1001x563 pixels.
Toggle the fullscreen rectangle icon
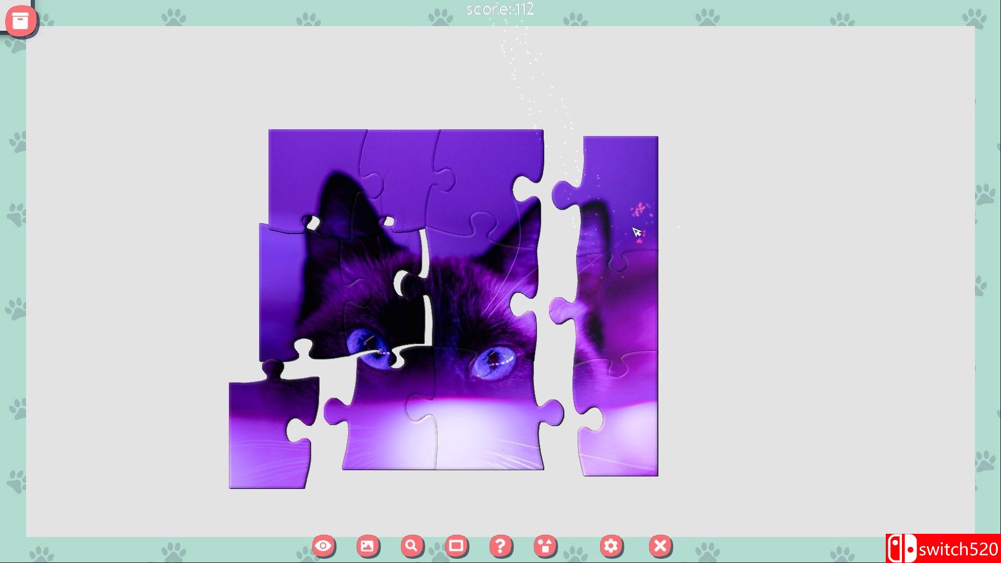pos(456,546)
